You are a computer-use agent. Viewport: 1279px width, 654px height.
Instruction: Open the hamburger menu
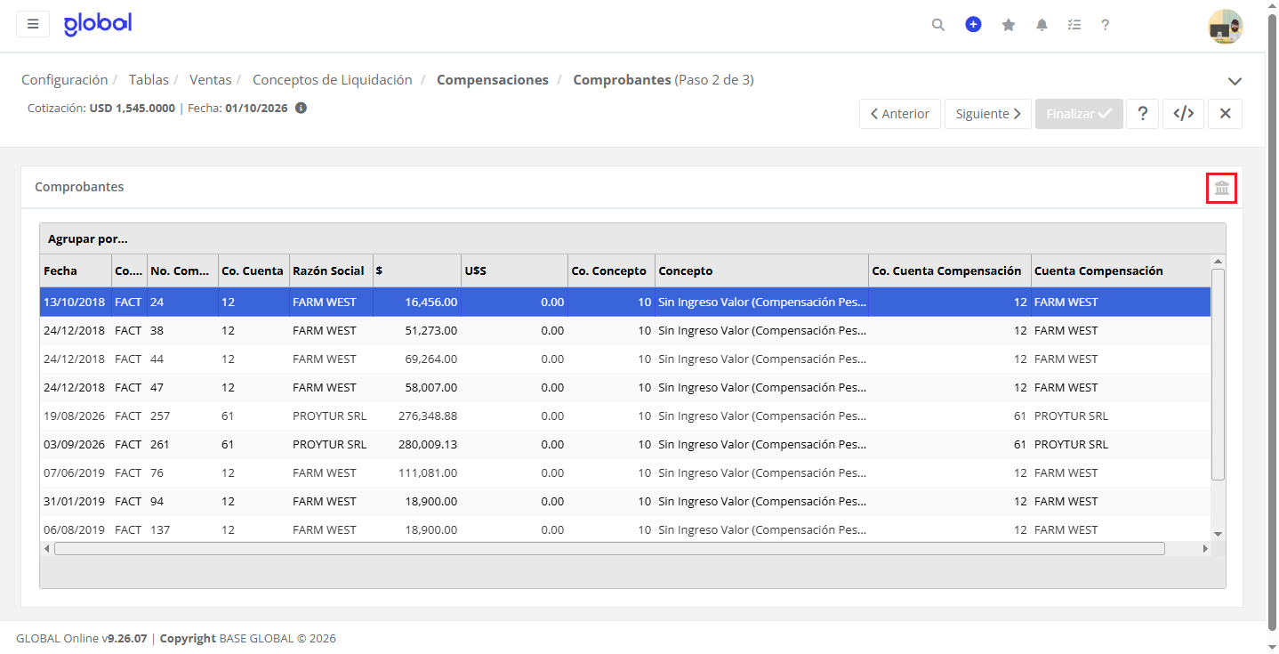click(33, 24)
